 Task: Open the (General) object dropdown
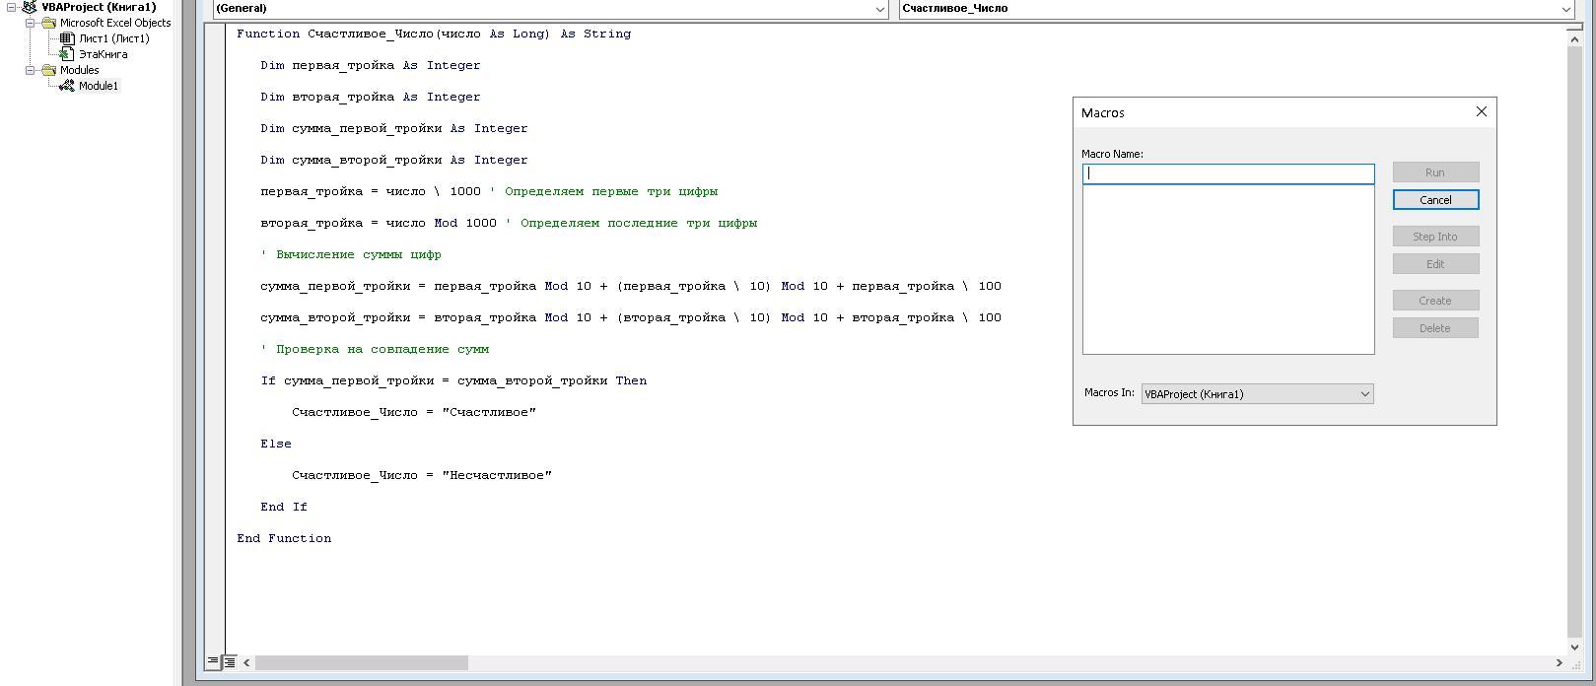[x=880, y=9]
